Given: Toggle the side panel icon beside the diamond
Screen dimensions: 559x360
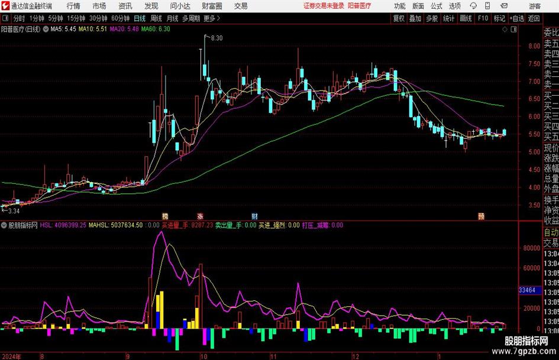Looking at the screenshot, I should [513, 30].
